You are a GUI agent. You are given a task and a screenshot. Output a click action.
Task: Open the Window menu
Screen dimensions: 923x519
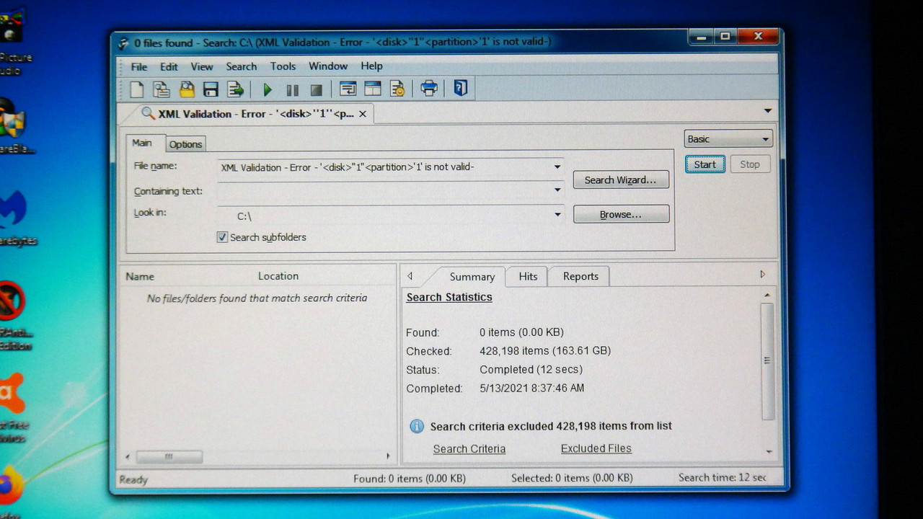coord(328,66)
